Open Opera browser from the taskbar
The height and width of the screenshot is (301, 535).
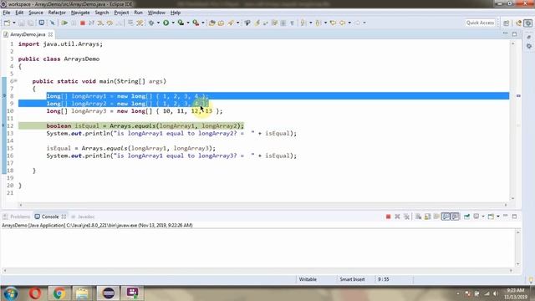coord(35,293)
